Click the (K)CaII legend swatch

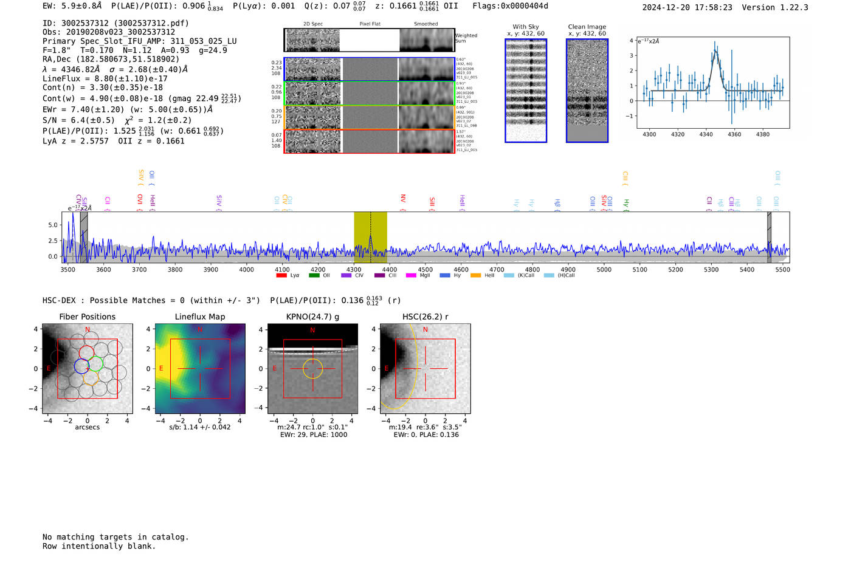coord(509,276)
